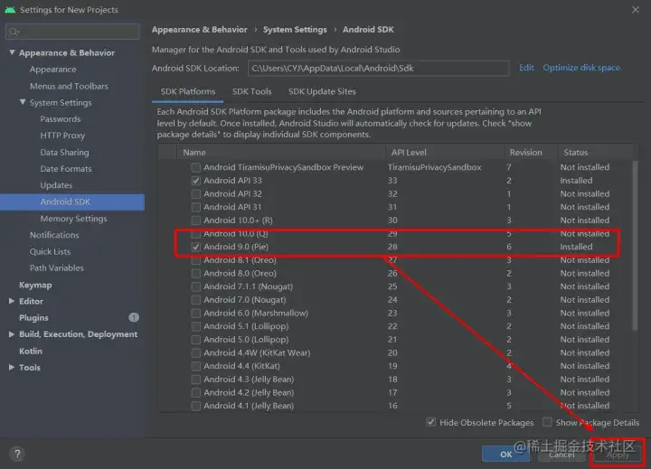The width and height of the screenshot is (651, 469).
Task: Switch to the SDK Tools tab
Action: tap(251, 91)
